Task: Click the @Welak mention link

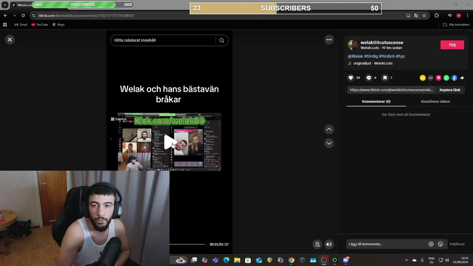Action: coord(355,56)
